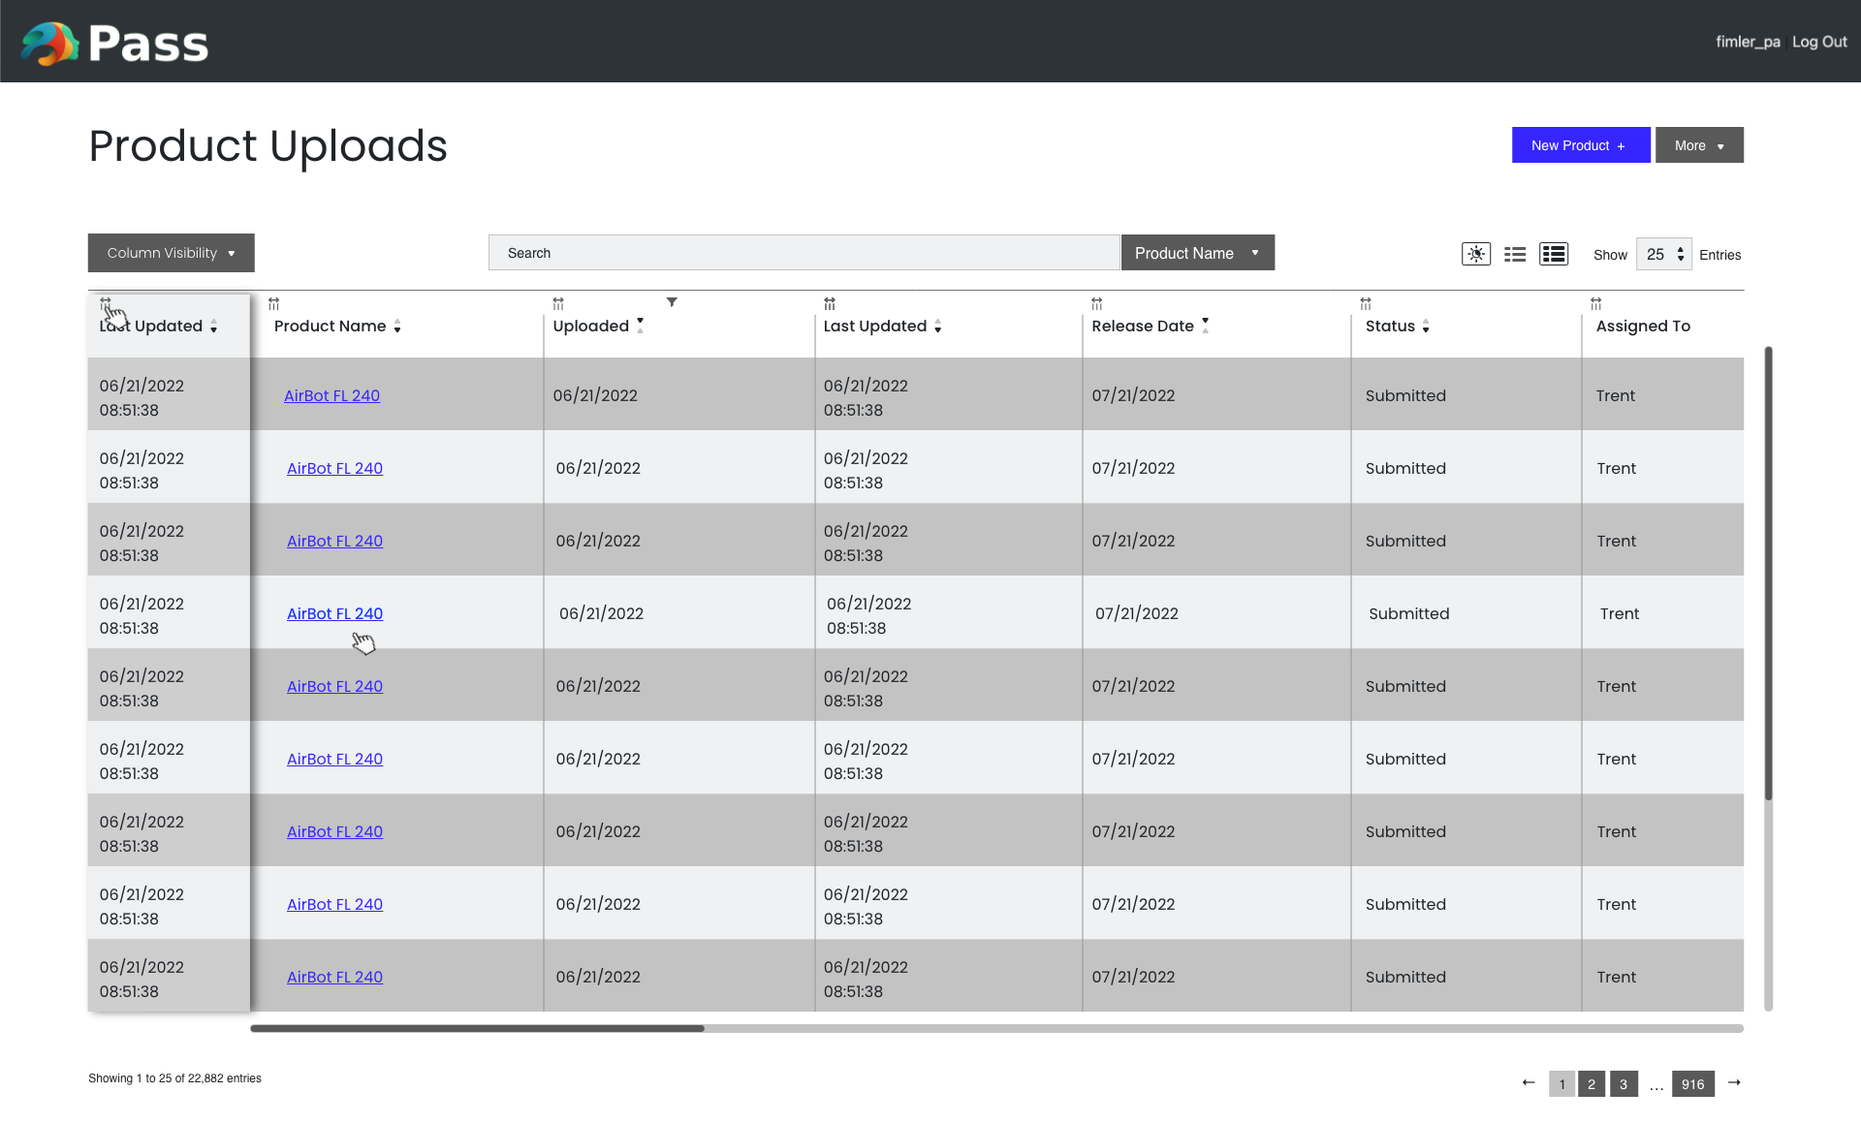Sort by Product Name using sort arrows
Viewport: 1861px width, 1123px height.
[x=397, y=327]
